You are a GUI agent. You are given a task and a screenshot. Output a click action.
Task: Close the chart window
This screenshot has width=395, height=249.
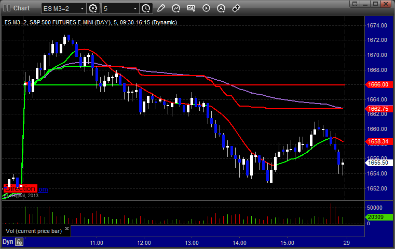point(386,4)
